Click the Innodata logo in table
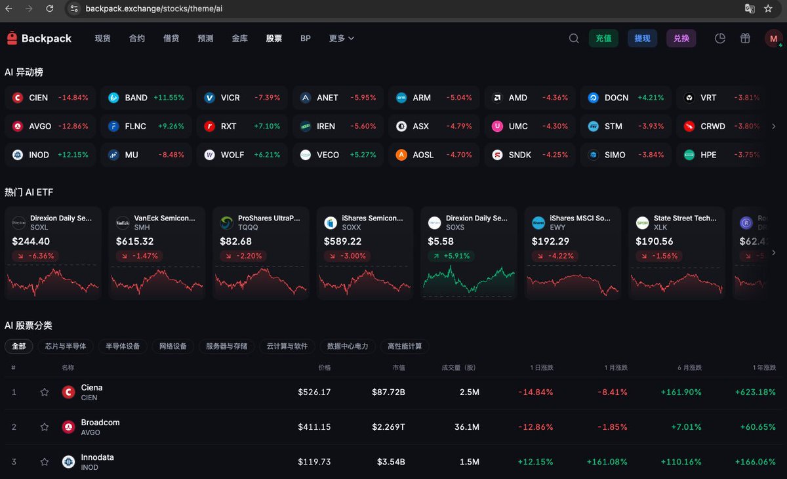Screen dimensions: 787x479 coord(68,462)
